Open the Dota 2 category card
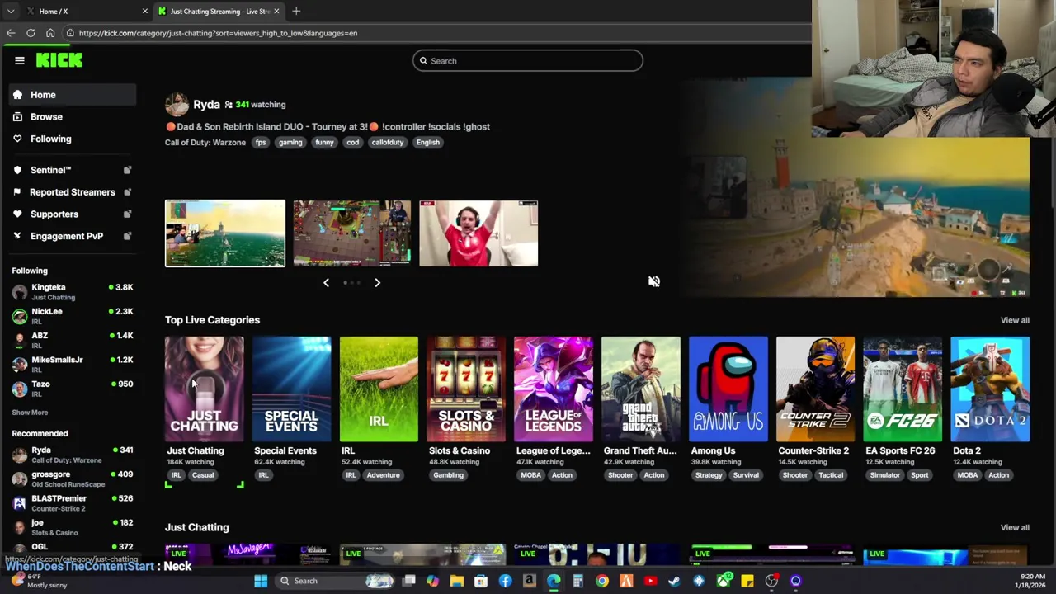The width and height of the screenshot is (1056, 594). [x=990, y=389]
